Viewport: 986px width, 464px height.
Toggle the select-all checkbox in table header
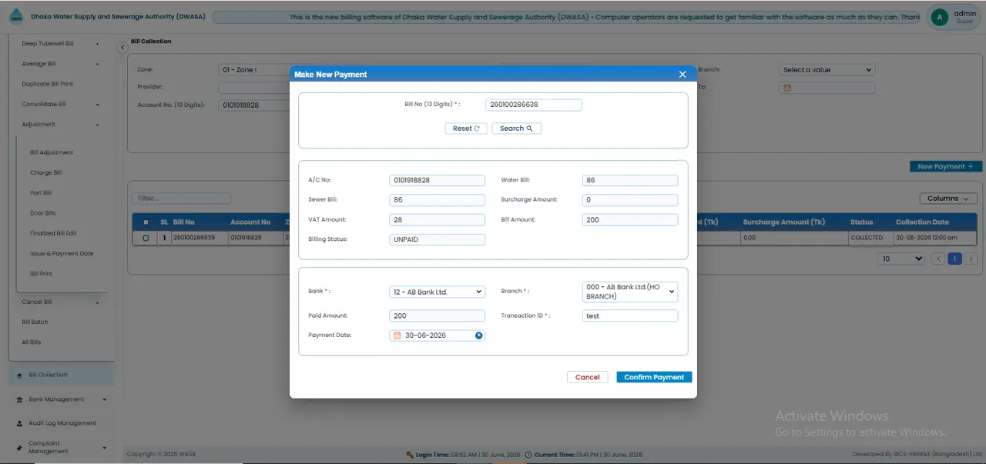pos(146,222)
